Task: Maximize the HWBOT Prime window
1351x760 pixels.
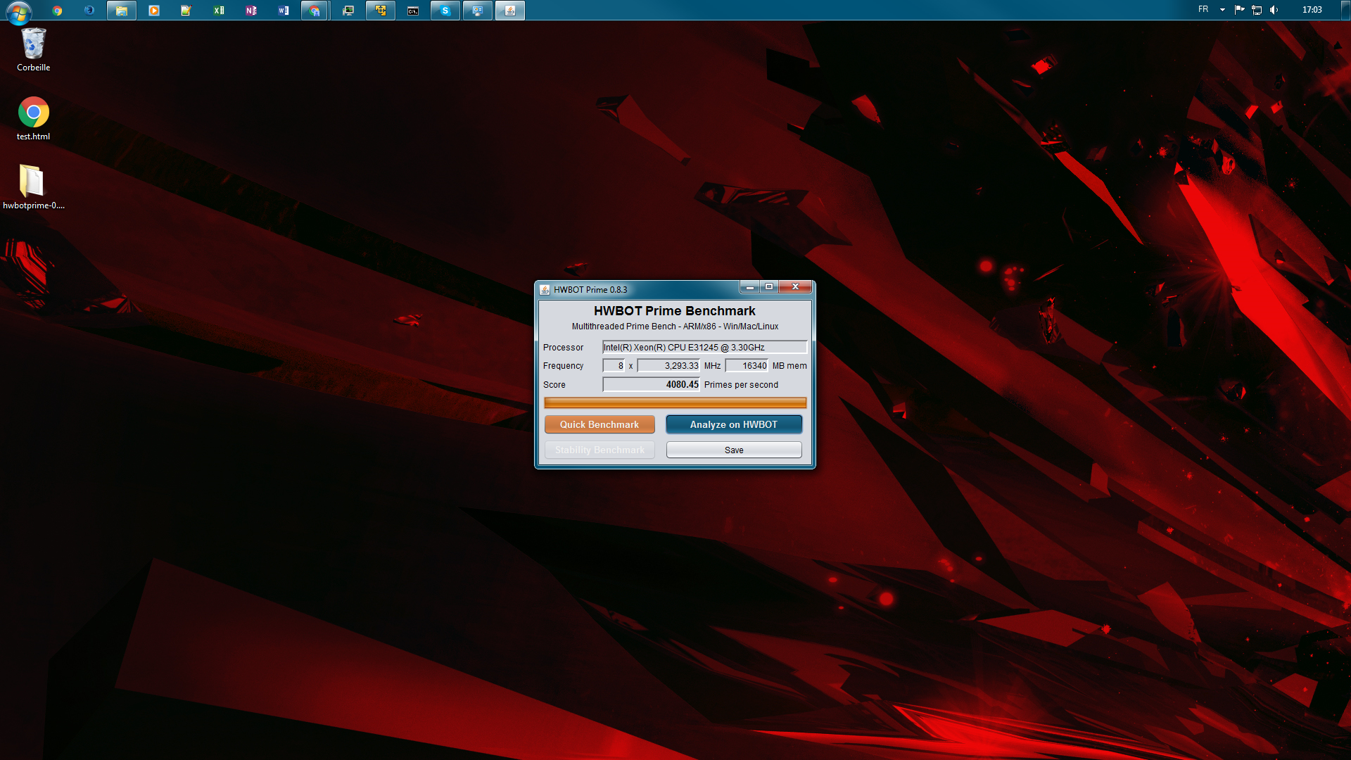Action: point(769,287)
